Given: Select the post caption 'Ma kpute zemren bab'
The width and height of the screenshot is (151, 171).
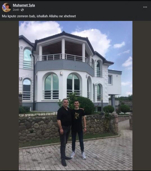Looking at the screenshot, I should click(x=18, y=16).
